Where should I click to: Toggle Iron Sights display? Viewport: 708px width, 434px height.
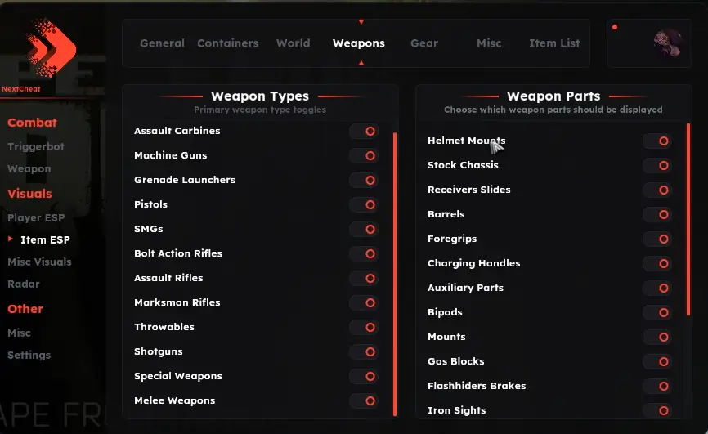point(657,410)
